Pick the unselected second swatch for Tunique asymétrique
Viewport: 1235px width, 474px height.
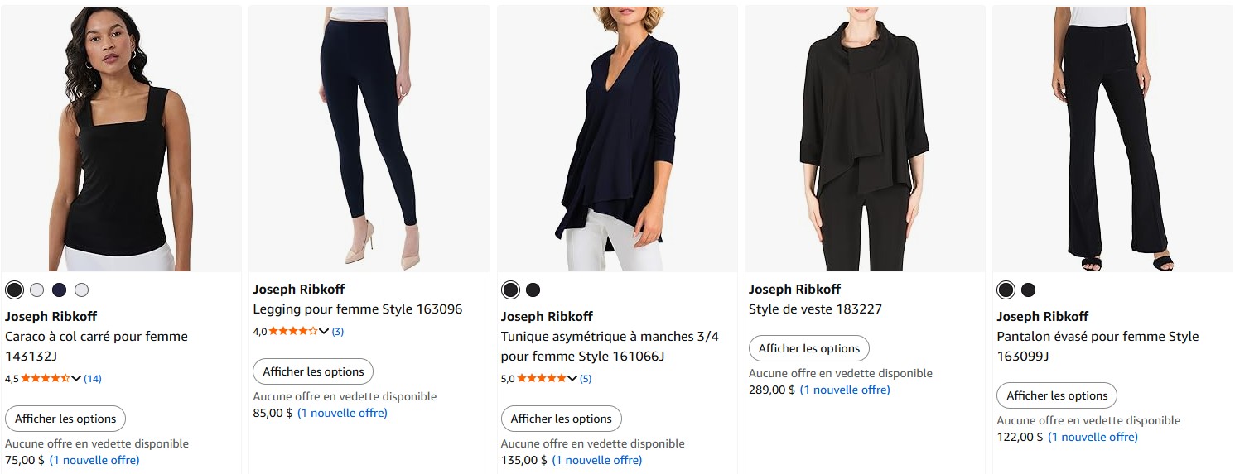(x=533, y=290)
